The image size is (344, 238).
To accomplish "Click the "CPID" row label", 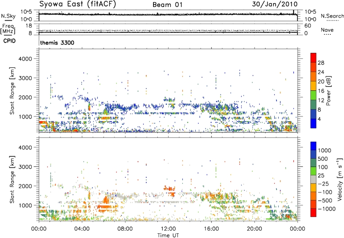I will [9, 41].
